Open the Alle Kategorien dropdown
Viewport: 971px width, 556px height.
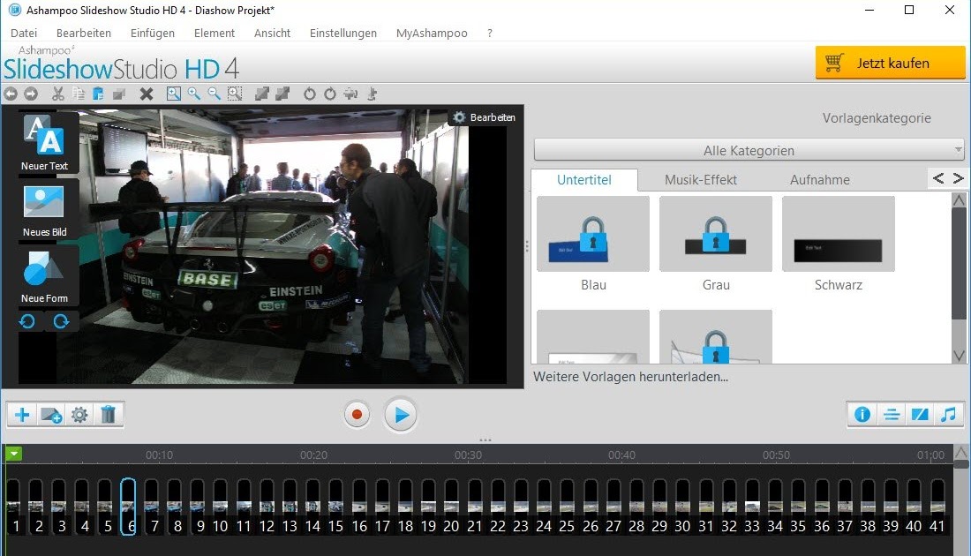pyautogui.click(x=749, y=150)
